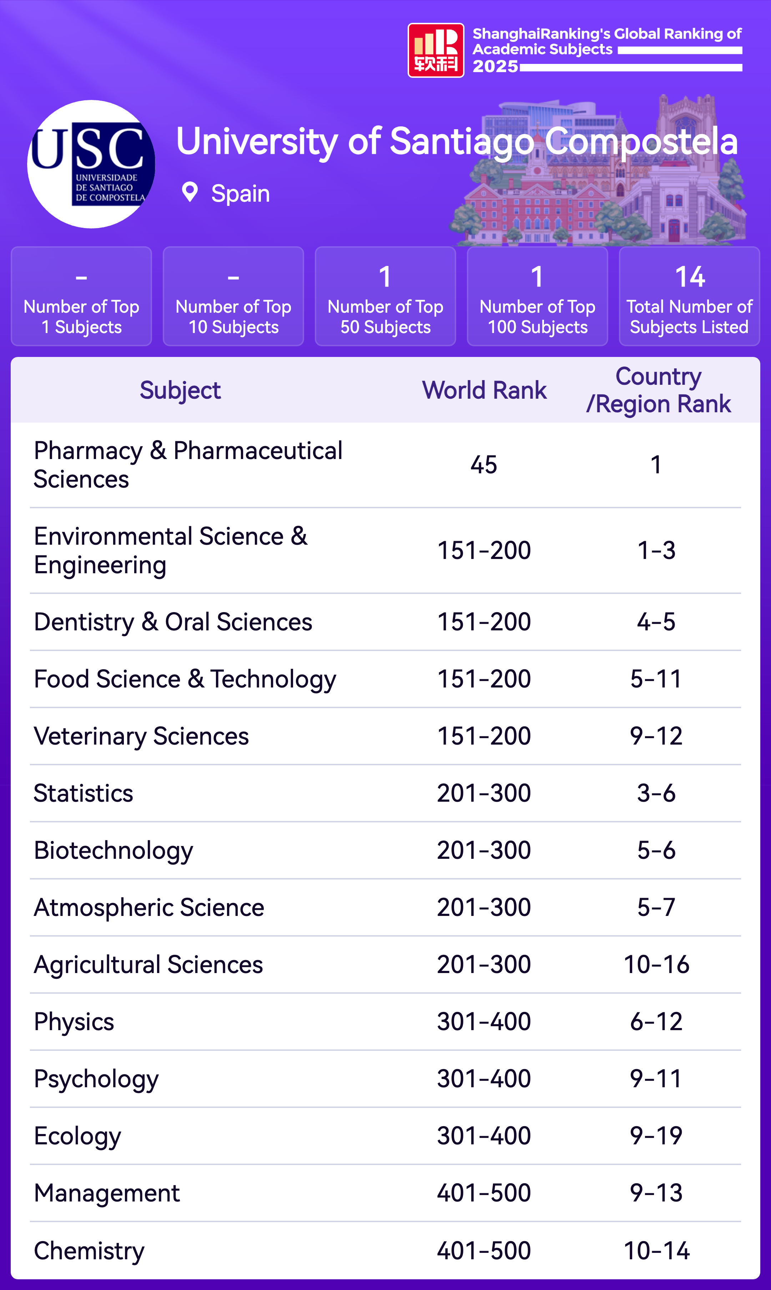The height and width of the screenshot is (1290, 771).
Task: Click the Chemistry subject entry
Action: [89, 1250]
